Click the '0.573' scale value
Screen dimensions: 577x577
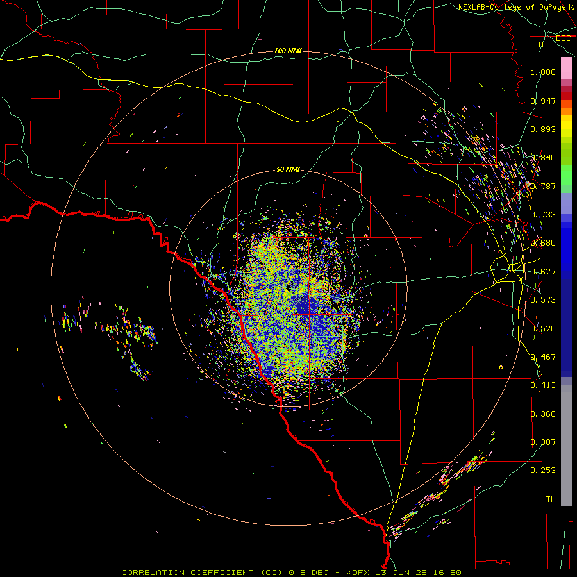point(543,300)
